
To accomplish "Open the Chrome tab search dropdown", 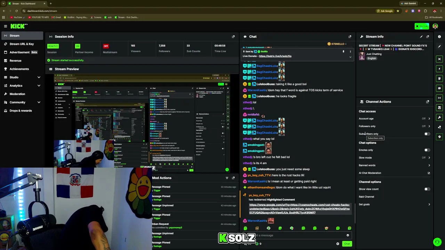I will coord(3,3).
